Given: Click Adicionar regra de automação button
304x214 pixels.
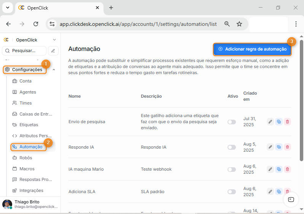Looking at the screenshot, I should (252, 49).
